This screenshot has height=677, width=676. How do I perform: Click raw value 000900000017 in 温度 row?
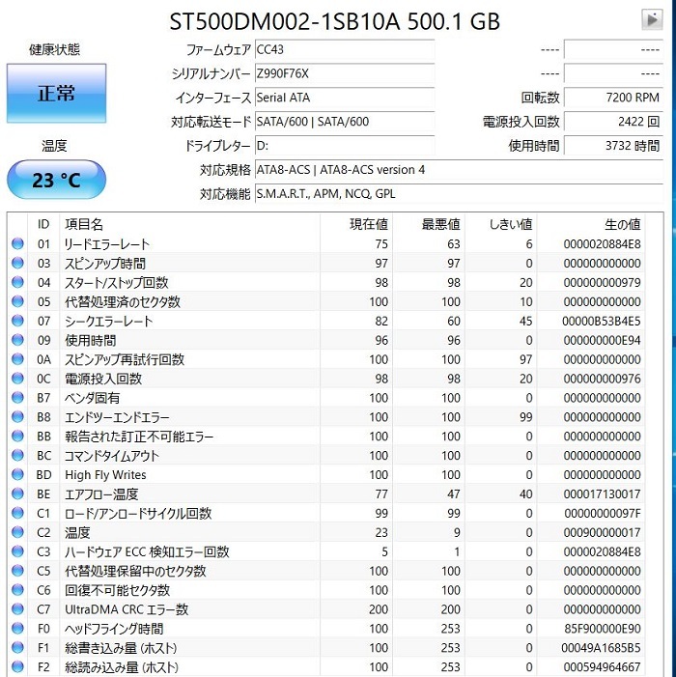(602, 533)
